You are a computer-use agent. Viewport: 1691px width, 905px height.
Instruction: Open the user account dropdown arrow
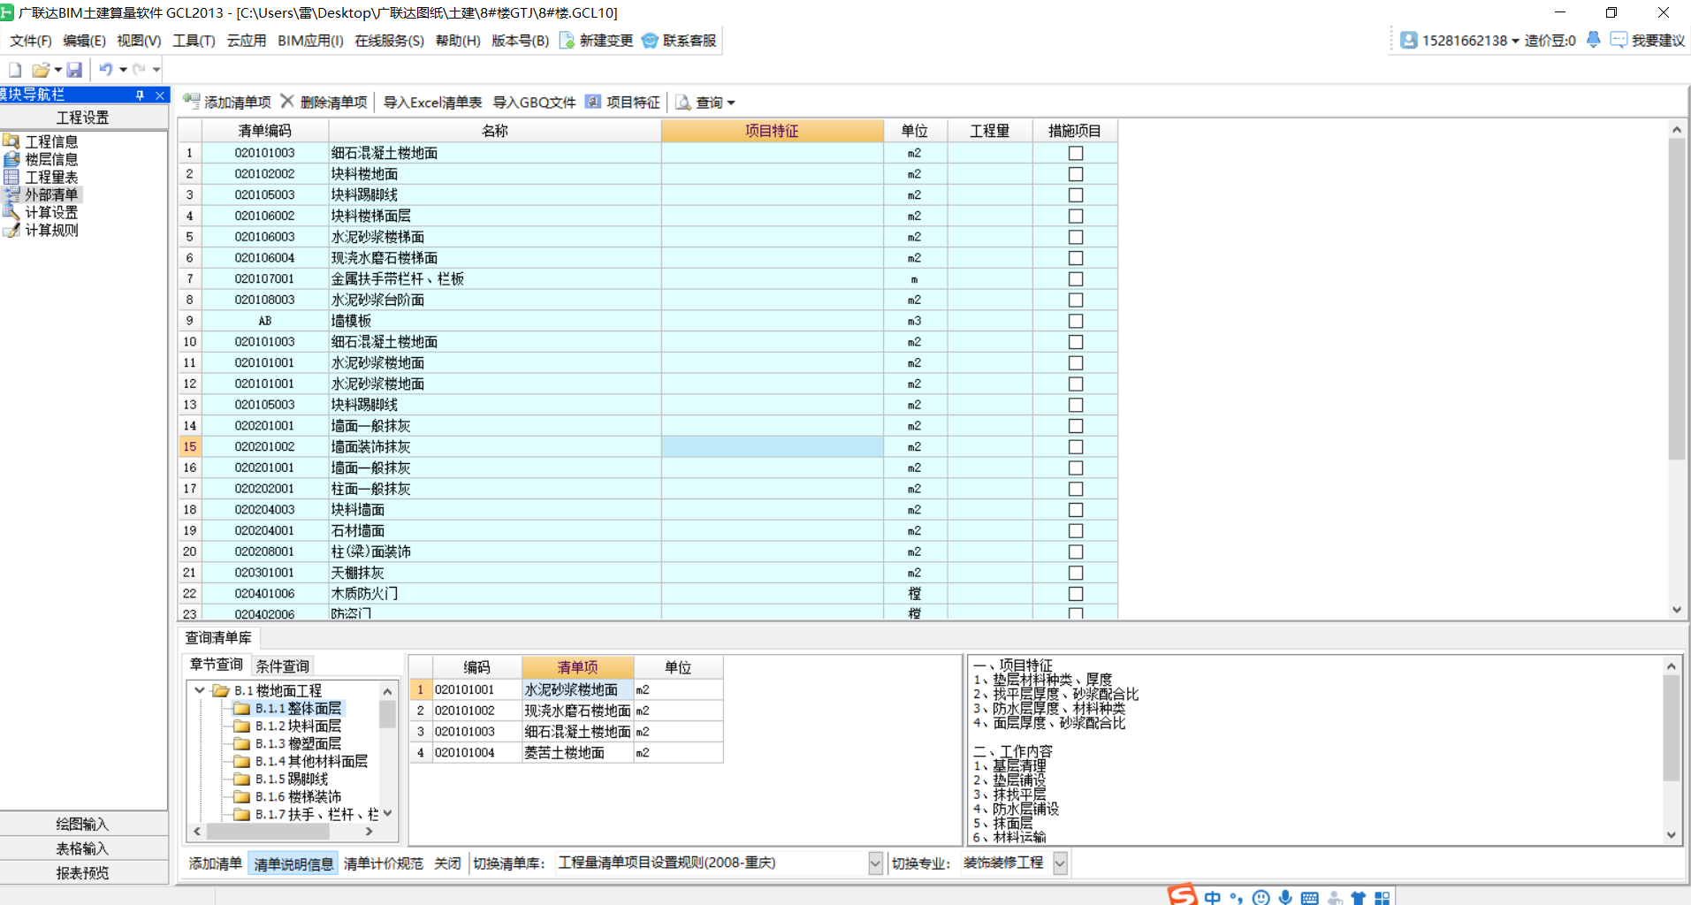[x=1515, y=41]
